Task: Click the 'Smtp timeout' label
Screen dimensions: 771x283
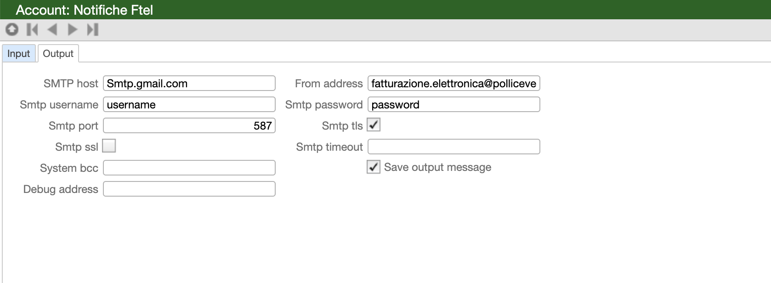Action: point(329,147)
